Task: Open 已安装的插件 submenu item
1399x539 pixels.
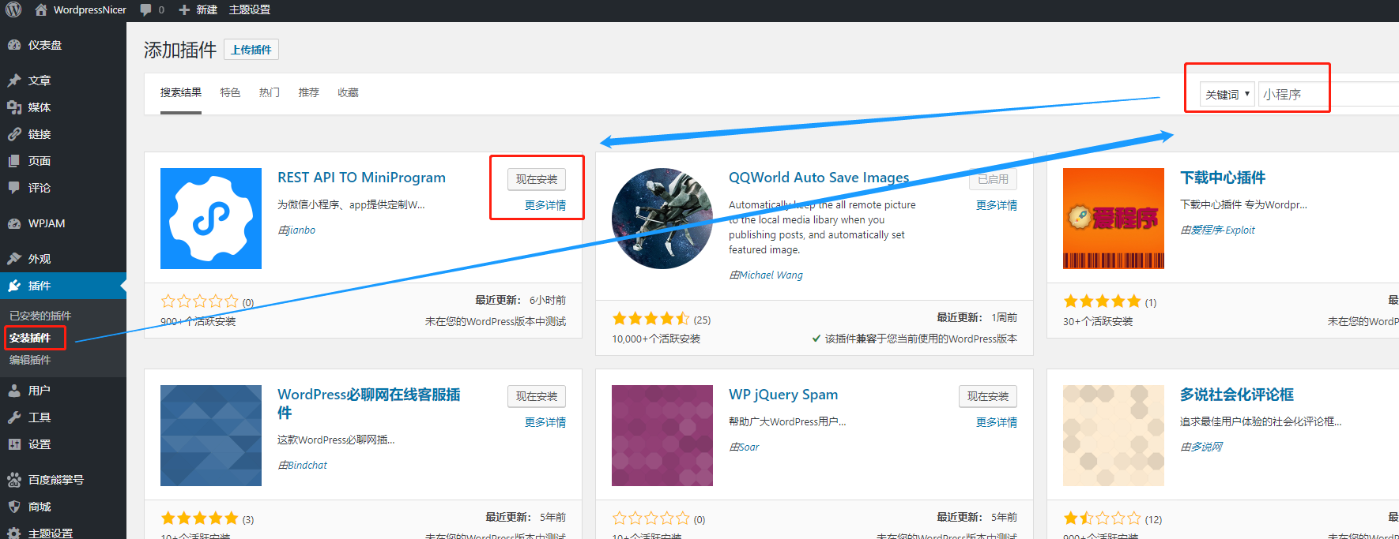Action: (40, 316)
